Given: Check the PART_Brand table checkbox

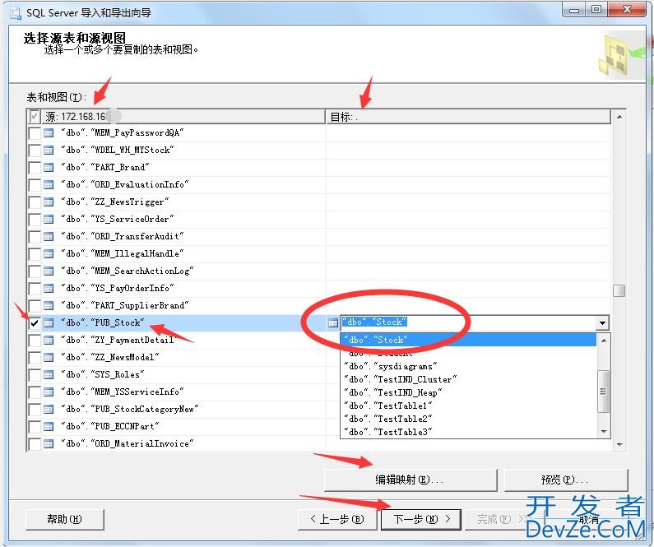Looking at the screenshot, I should 35,168.
